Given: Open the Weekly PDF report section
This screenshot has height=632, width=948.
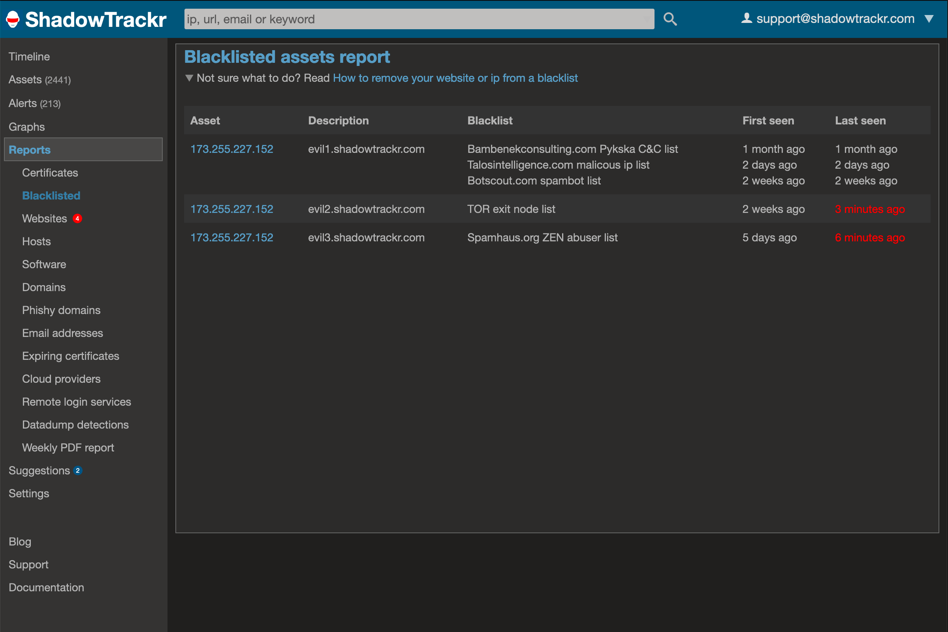Looking at the screenshot, I should click(68, 447).
